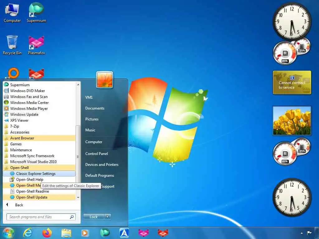Image resolution: width=319 pixels, height=239 pixels.
Task: Open Control Panel
Action: pos(97,154)
